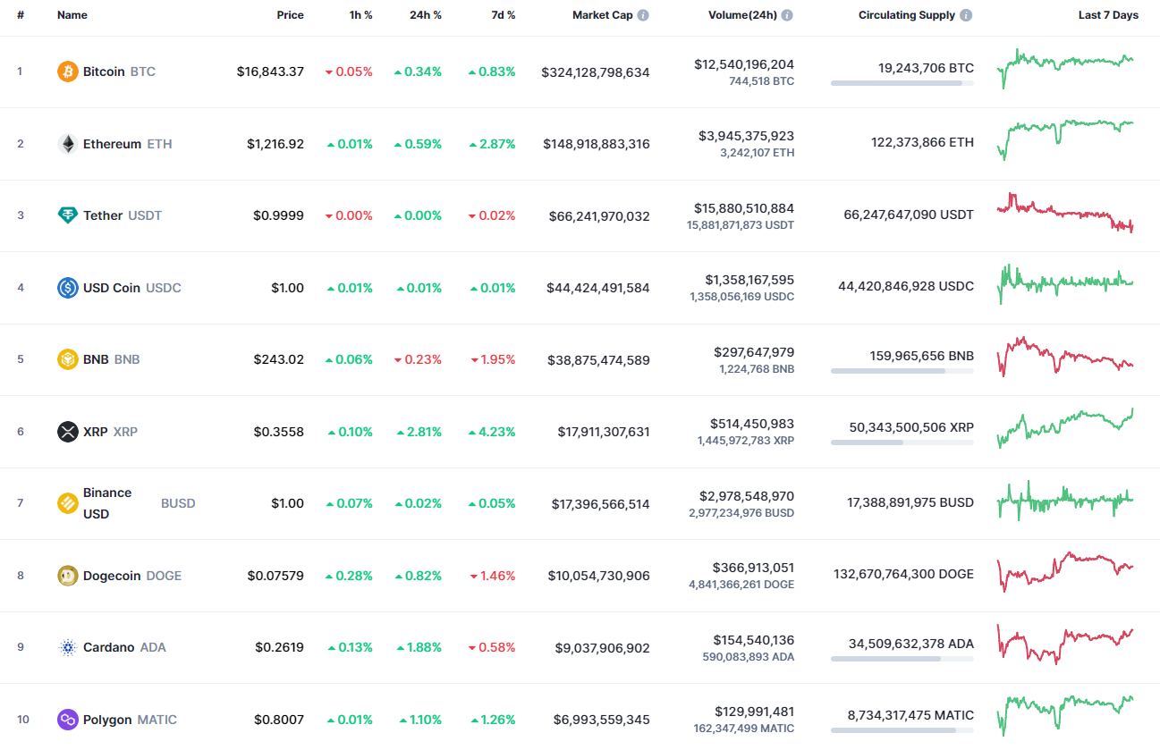
Task: Click Tether volume $15,880,510,884
Action: pyautogui.click(x=744, y=208)
